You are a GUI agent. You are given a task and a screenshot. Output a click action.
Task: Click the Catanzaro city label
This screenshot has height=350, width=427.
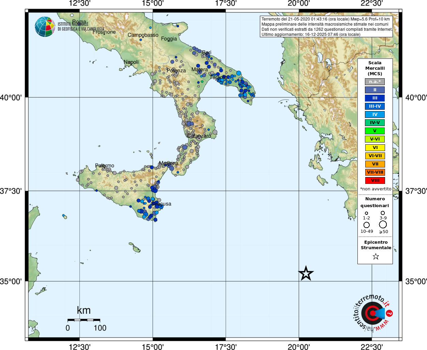(199, 136)
